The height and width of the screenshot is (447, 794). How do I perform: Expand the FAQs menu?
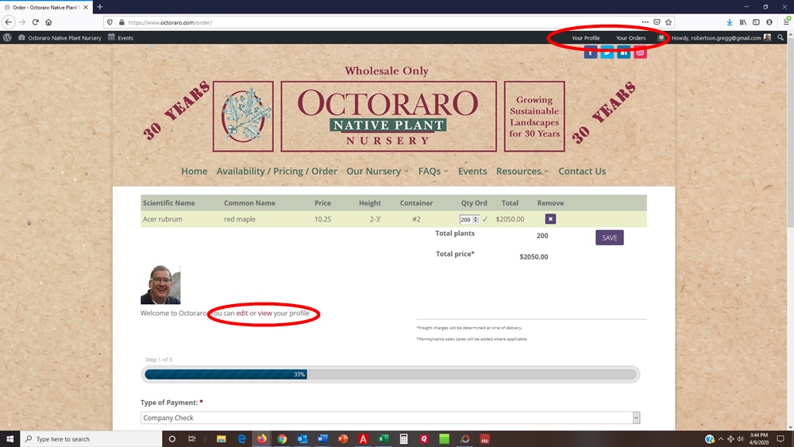click(x=433, y=171)
